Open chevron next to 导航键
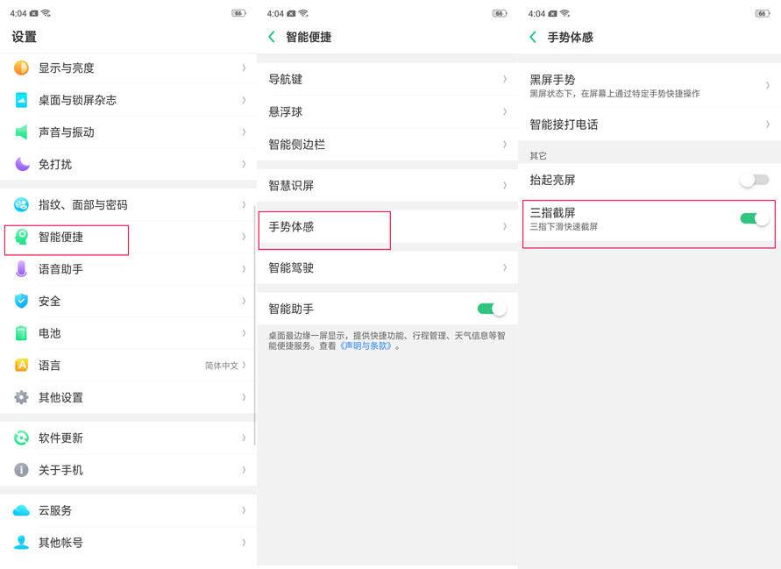Screen dimensions: 781x569 pos(505,79)
